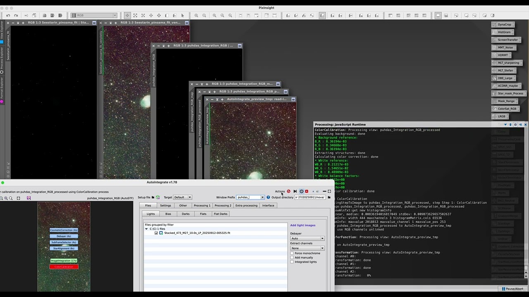The height and width of the screenshot is (297, 529).
Task: Switch to the Settings tab
Action: pyautogui.click(x=165, y=205)
